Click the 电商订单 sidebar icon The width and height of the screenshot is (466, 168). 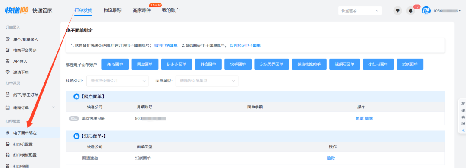[x=8, y=108]
